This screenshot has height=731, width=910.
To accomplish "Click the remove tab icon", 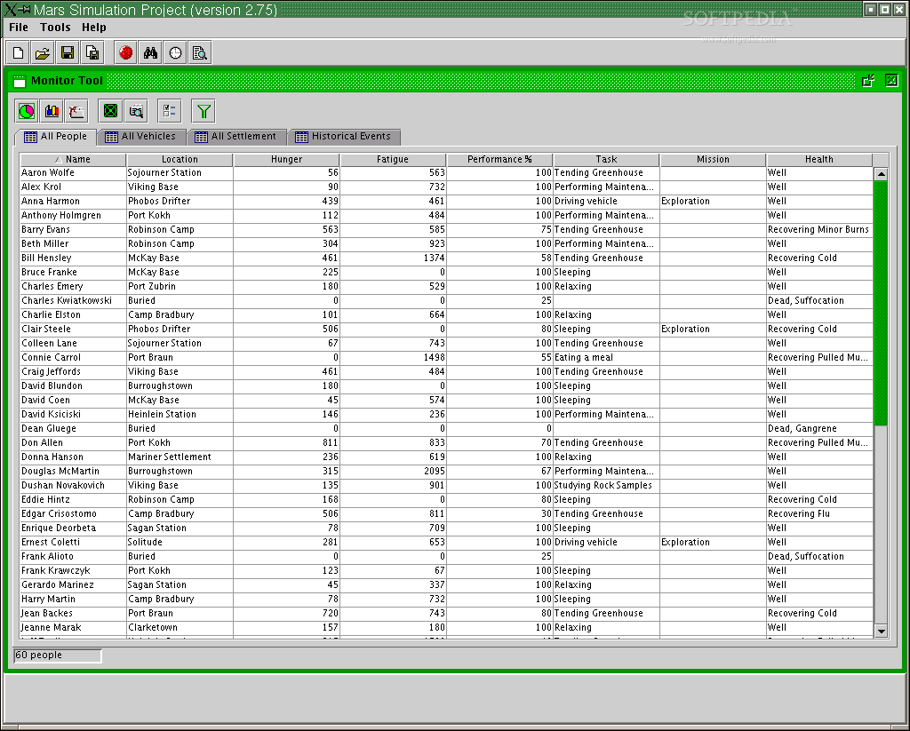I will (x=76, y=111).
